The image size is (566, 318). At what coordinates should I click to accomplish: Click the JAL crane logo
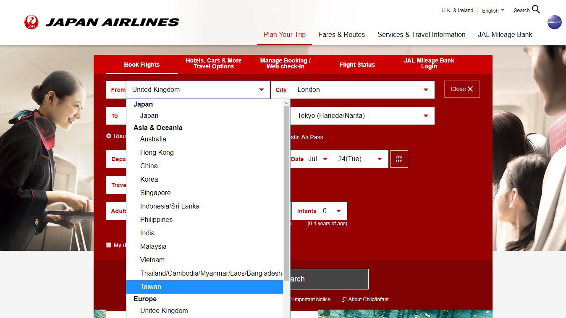click(31, 22)
